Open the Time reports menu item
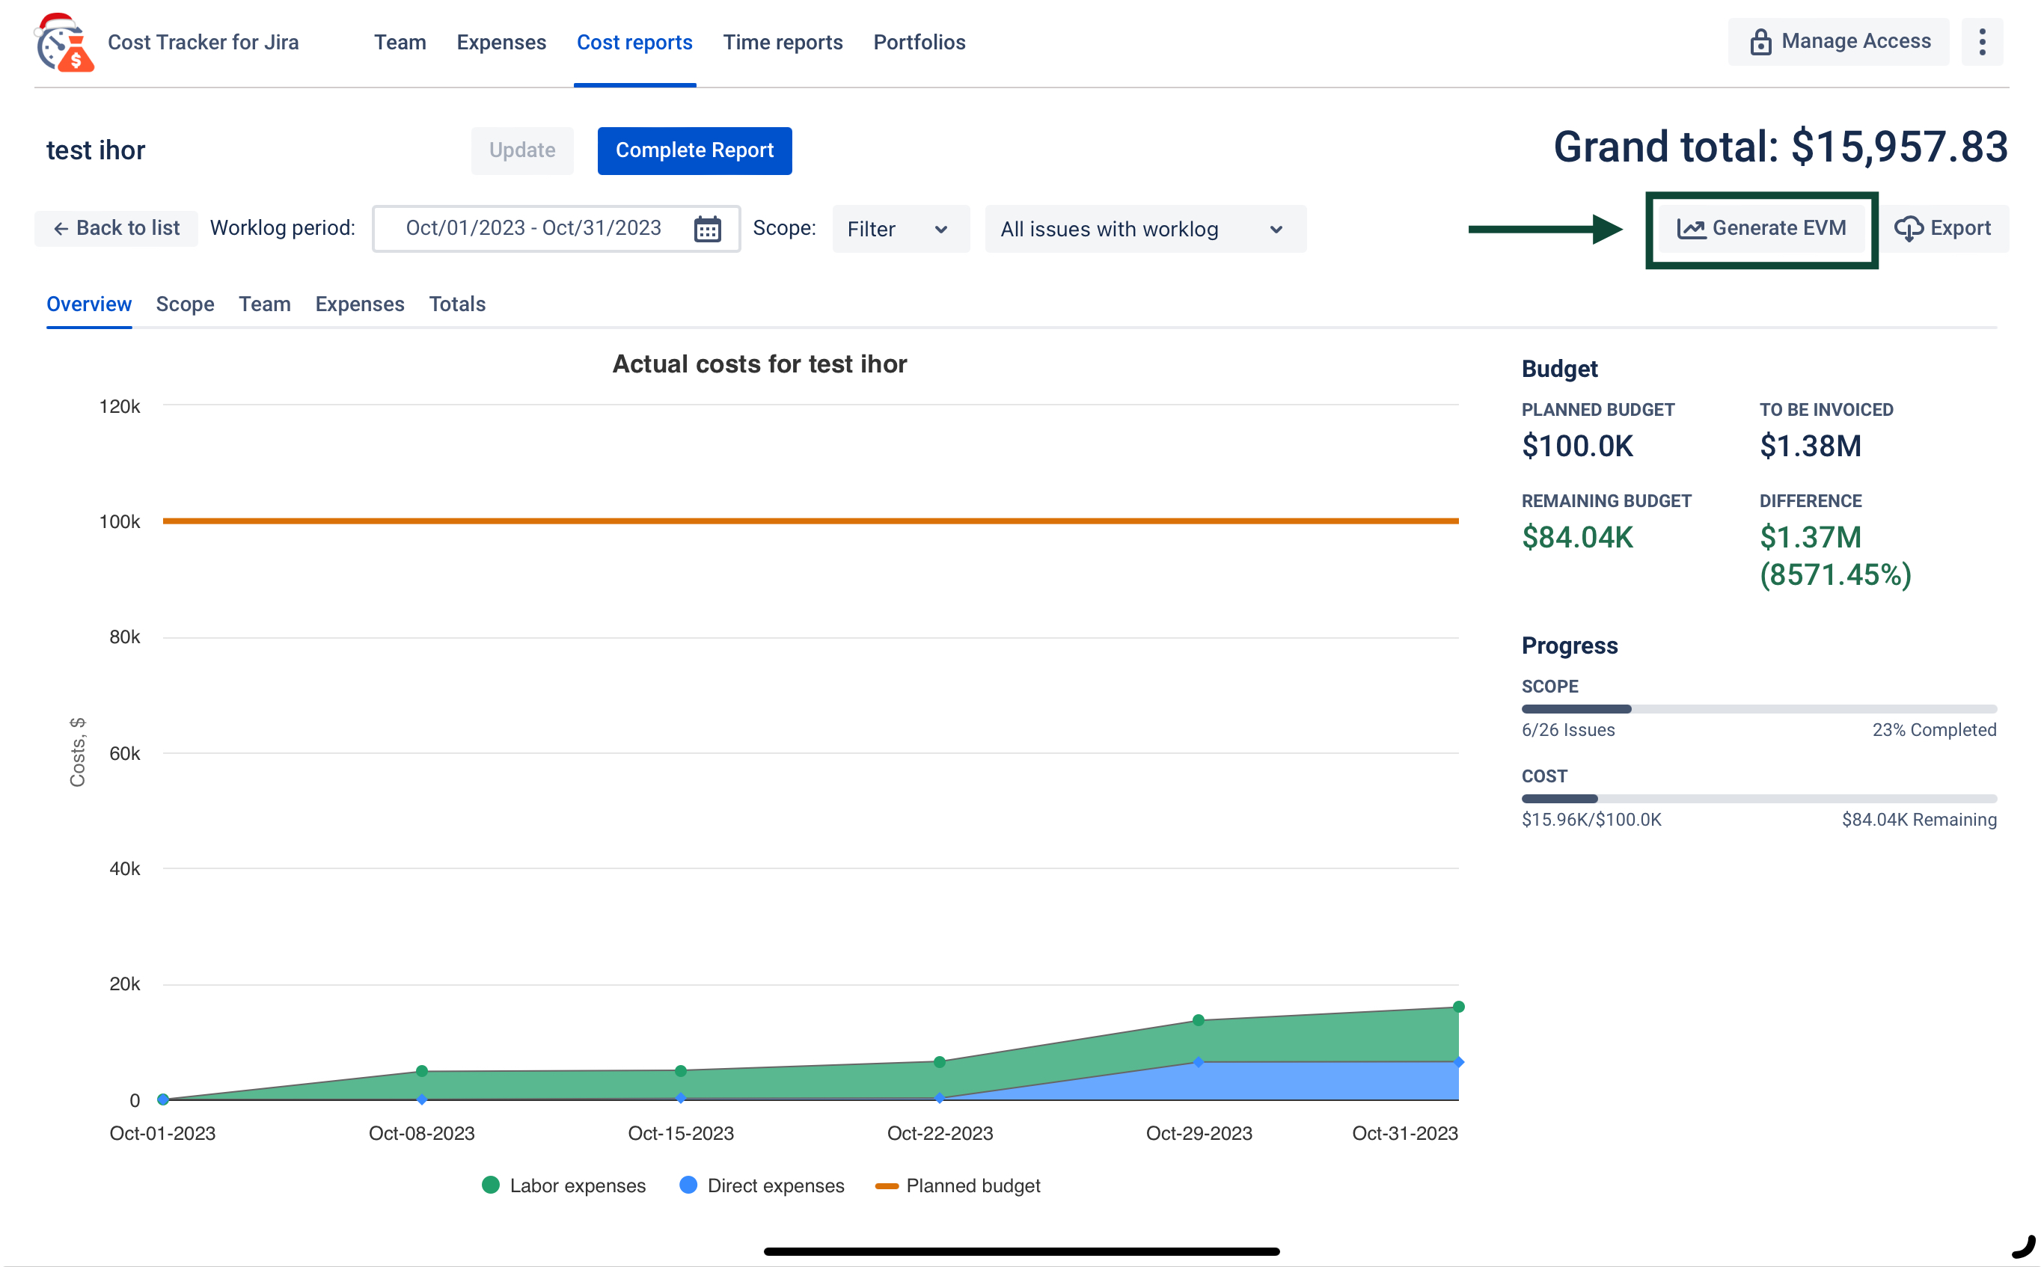2044x1267 pixels. [x=782, y=42]
